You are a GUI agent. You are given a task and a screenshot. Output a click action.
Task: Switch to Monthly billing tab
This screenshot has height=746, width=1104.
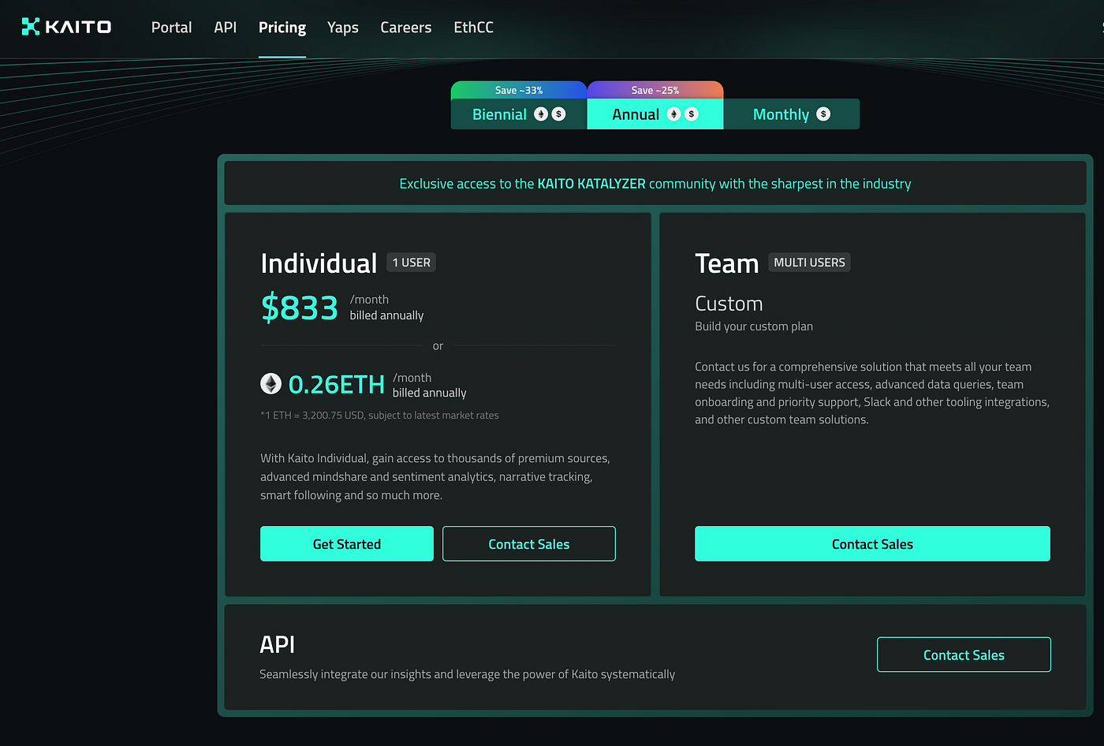click(x=792, y=114)
